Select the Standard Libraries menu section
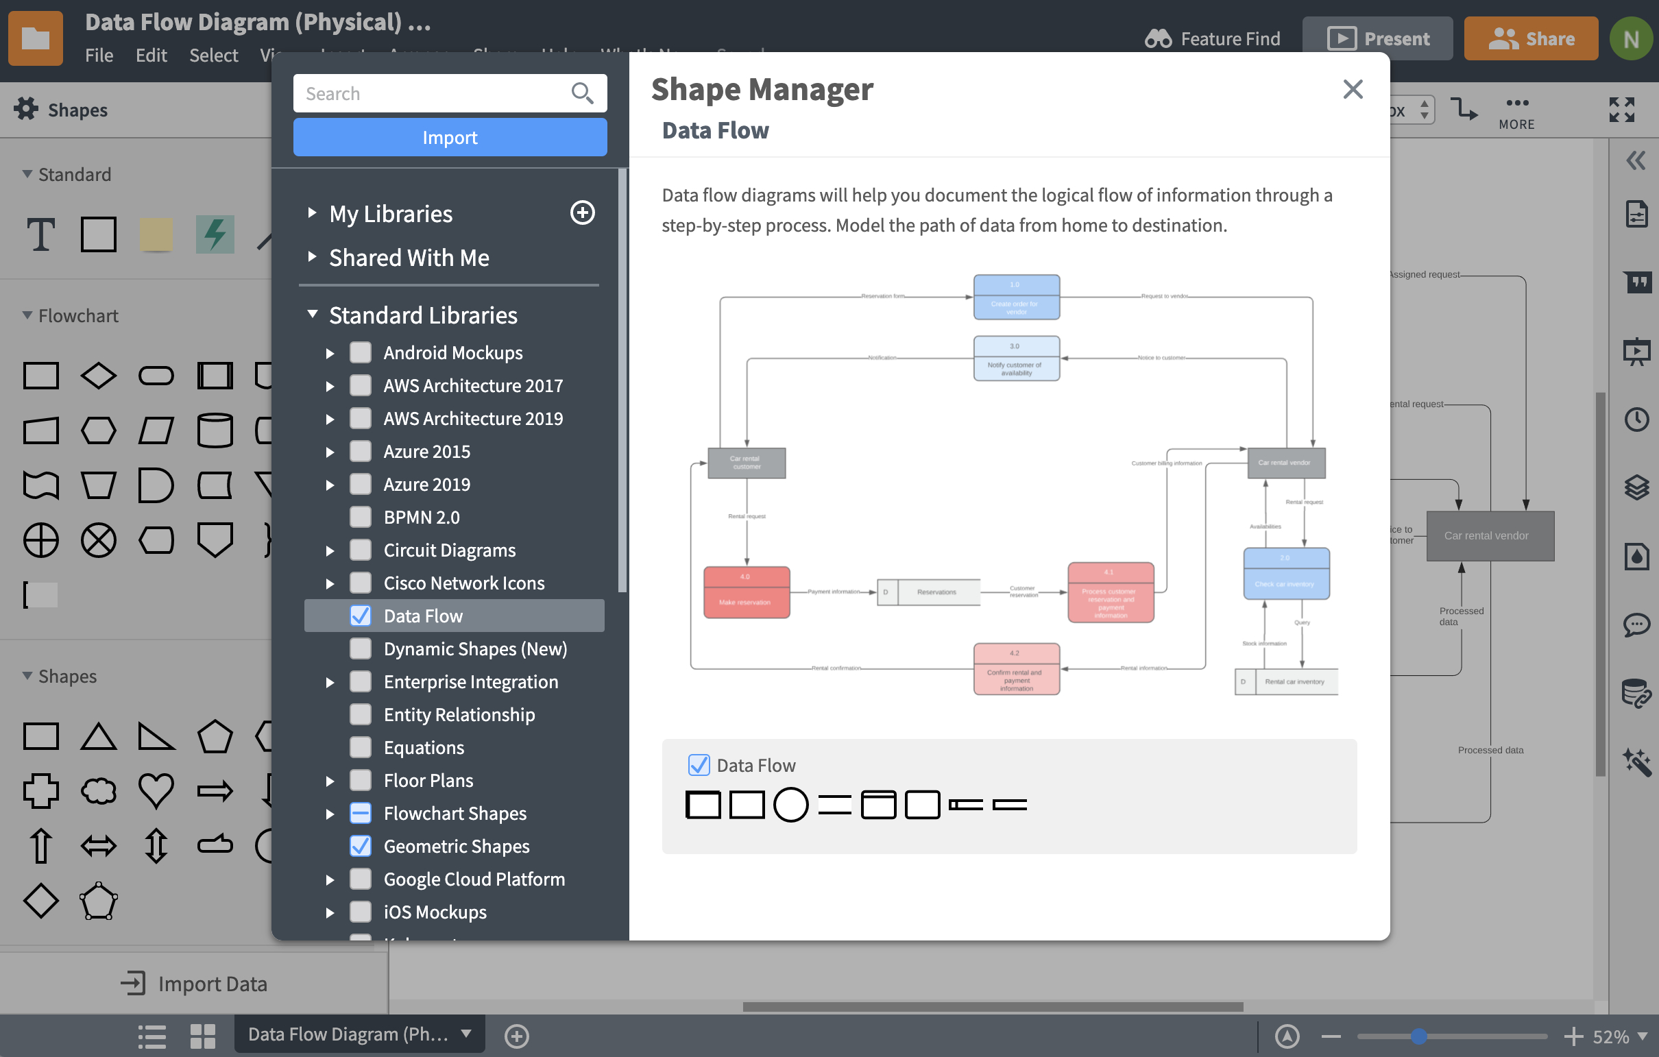Image resolution: width=1659 pixels, height=1057 pixels. click(422, 313)
